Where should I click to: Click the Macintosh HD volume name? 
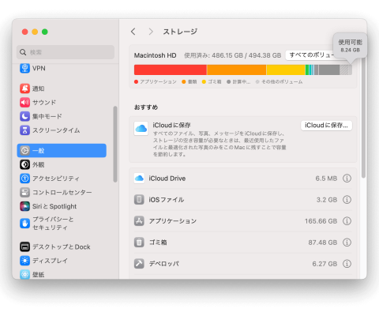(155, 55)
